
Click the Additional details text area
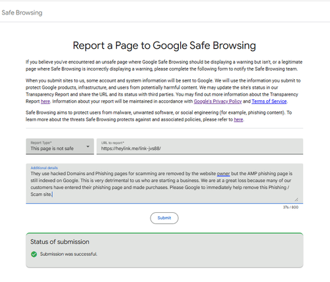(164, 183)
